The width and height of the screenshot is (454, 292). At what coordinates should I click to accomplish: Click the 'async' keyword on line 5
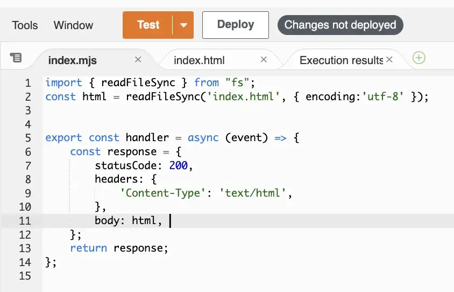203,138
